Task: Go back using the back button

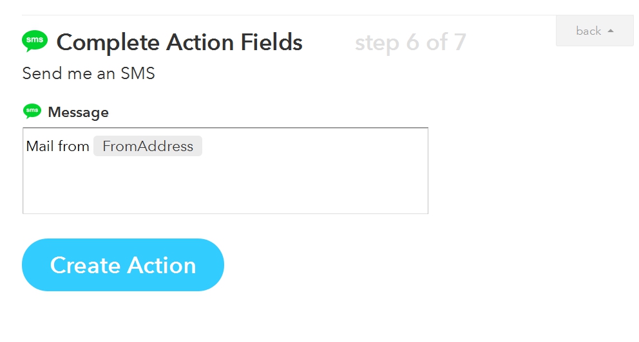Action: (x=595, y=31)
